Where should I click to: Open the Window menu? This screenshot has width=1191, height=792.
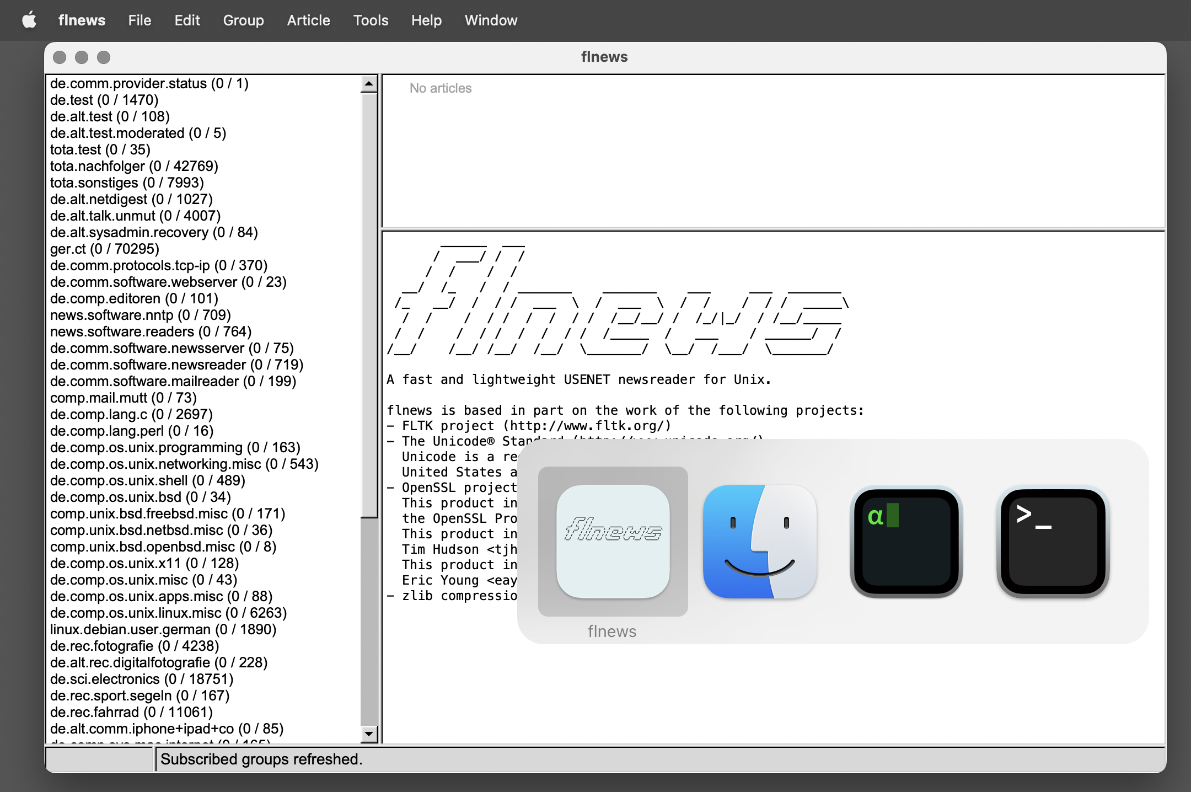click(x=491, y=20)
